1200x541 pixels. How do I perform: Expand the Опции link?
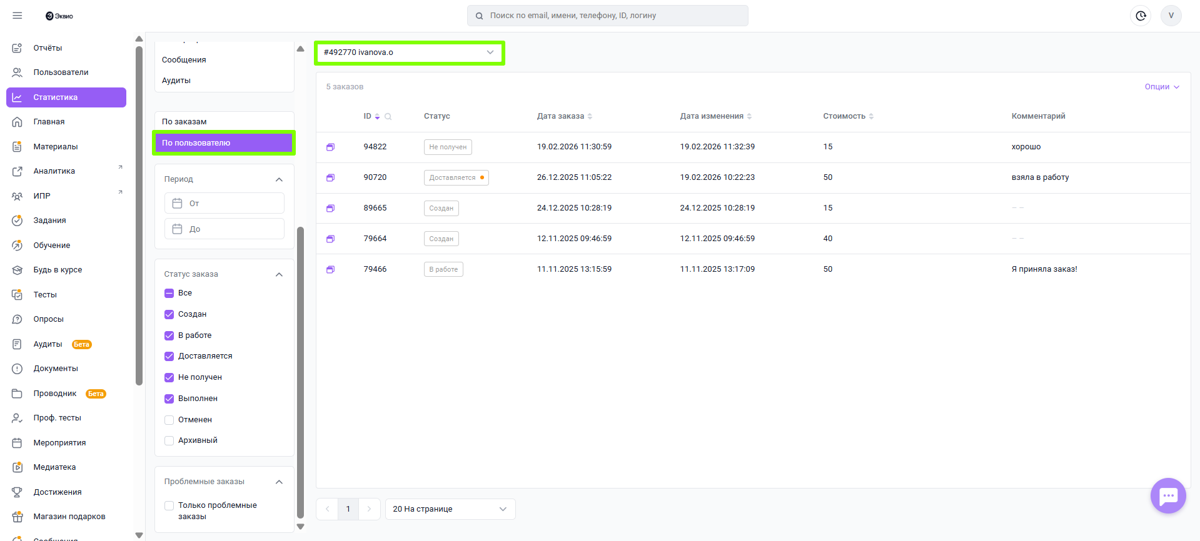tap(1161, 87)
